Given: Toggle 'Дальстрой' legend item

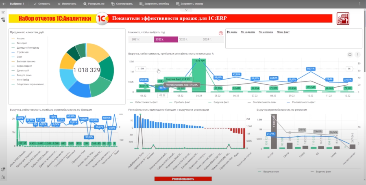Looking at the screenshot, I should click(x=20, y=71).
